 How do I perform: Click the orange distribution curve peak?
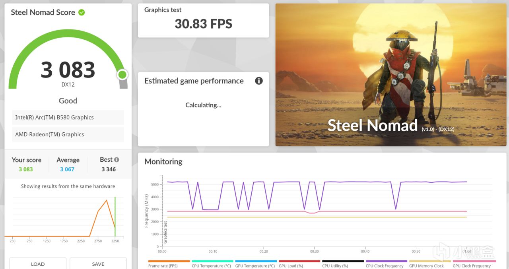click(x=107, y=200)
